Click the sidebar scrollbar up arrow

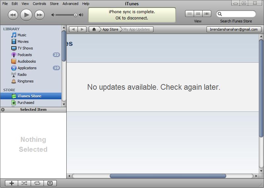(x=64, y=27)
